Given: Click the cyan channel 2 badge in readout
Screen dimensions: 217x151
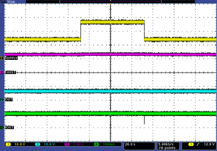Looking at the screenshot, I should coord(37,144).
